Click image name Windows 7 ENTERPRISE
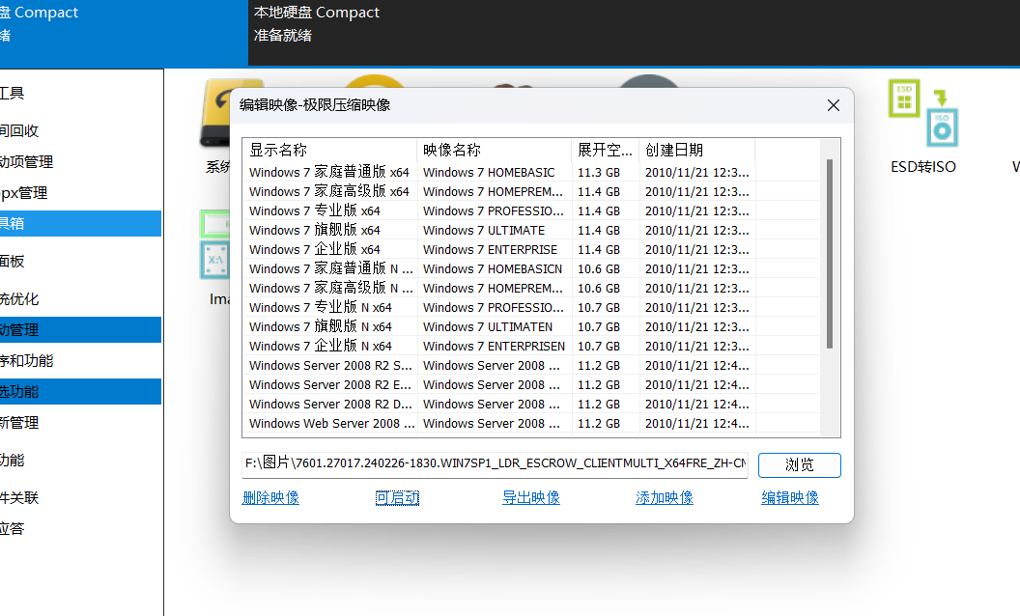1020x616 pixels. (x=490, y=250)
